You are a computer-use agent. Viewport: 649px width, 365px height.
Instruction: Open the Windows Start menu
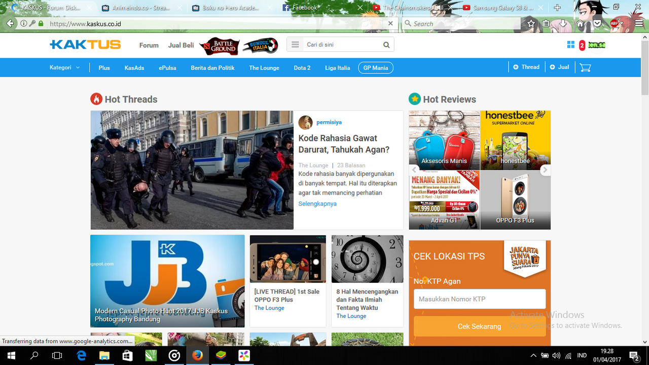11,355
